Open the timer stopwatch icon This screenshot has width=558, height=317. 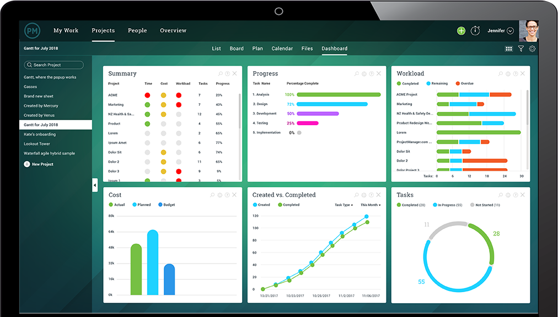coord(475,30)
